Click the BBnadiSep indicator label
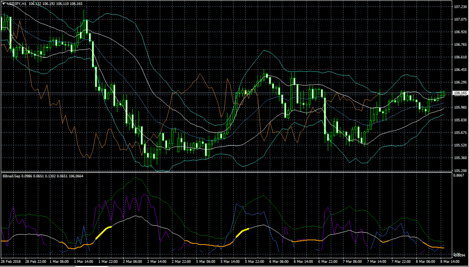Image resolution: width=469 pixels, height=267 pixels. pyautogui.click(x=12, y=175)
